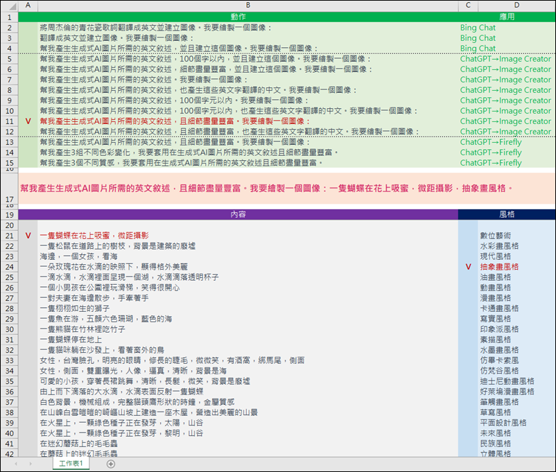Screen dimensions: 556x472
Task: Click the next sheet navigation arrow
Action: click(x=31, y=464)
